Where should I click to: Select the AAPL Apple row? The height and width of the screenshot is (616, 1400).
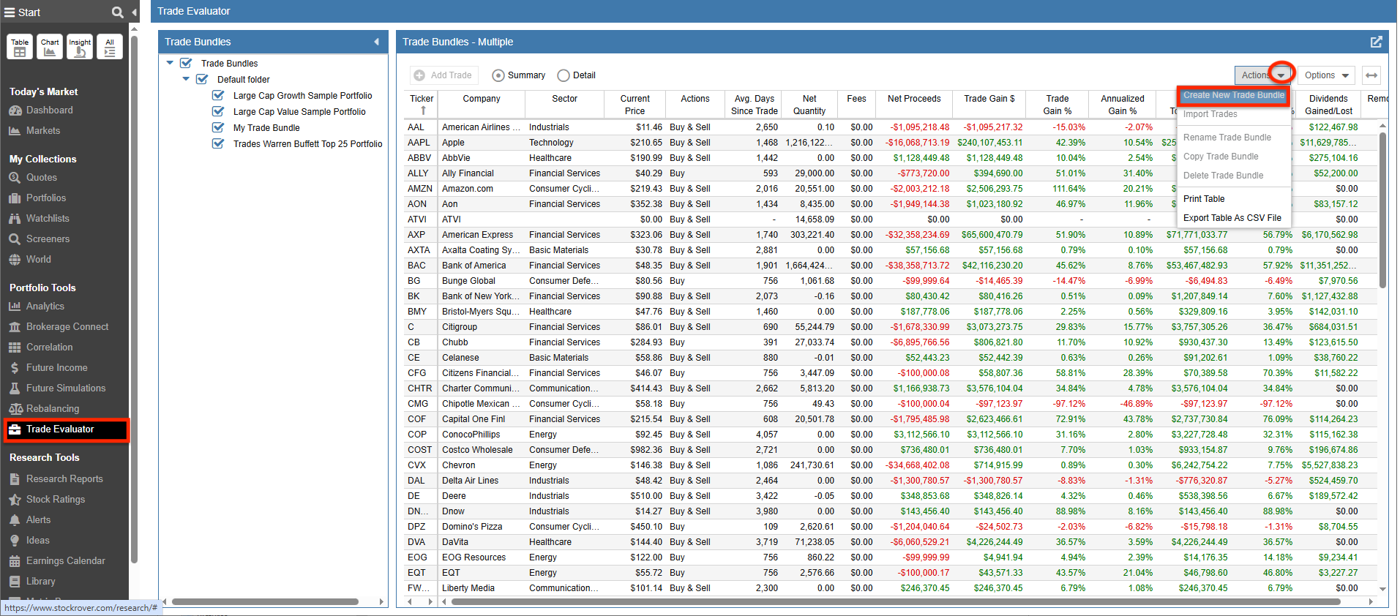pos(890,143)
